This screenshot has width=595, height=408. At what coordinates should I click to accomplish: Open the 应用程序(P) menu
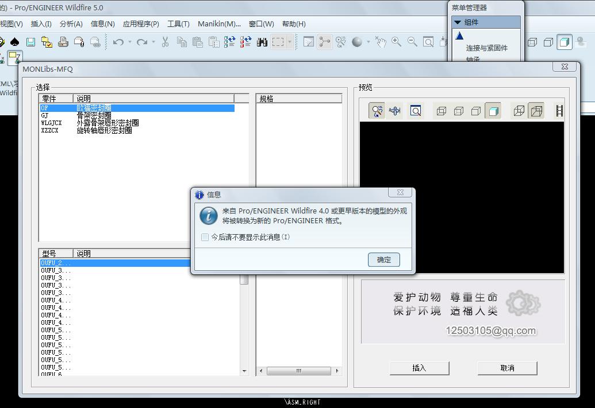point(141,24)
